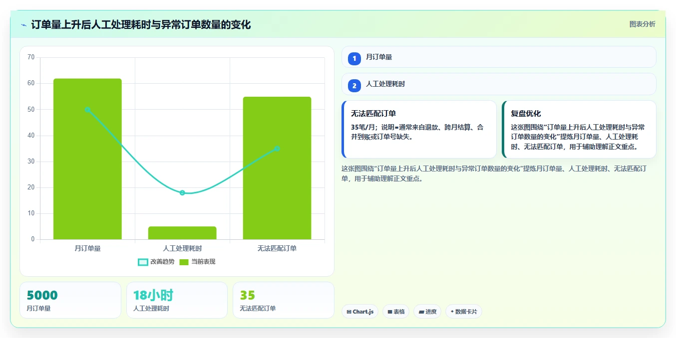Click y-axis value 30

(x=31, y=162)
